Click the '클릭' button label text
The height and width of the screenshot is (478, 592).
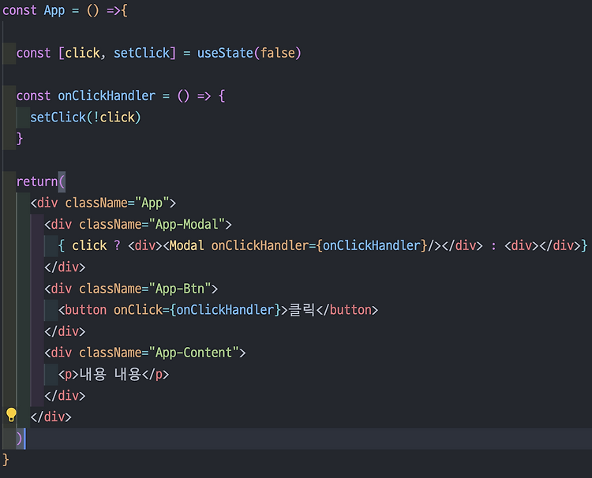pyautogui.click(x=302, y=310)
